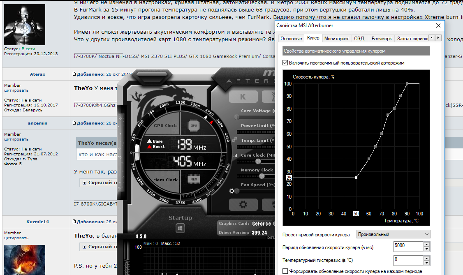The height and width of the screenshot is (275, 463).
Task: Select the fan curve point at 90°C, 100%
Action: [x=407, y=83]
